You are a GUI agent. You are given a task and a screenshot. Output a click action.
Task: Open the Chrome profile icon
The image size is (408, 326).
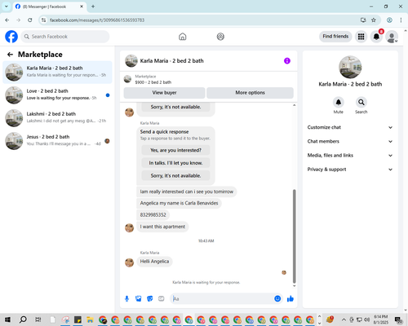click(x=389, y=20)
